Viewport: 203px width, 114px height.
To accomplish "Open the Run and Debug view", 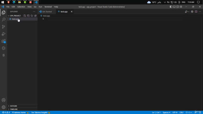I will (3, 34).
